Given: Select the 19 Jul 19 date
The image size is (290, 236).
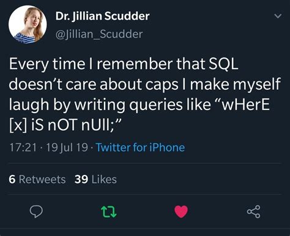Looking at the screenshot, I should click(x=67, y=147).
